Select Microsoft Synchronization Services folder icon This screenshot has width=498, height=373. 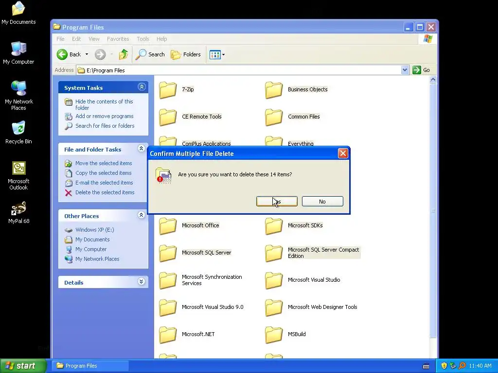click(x=168, y=280)
